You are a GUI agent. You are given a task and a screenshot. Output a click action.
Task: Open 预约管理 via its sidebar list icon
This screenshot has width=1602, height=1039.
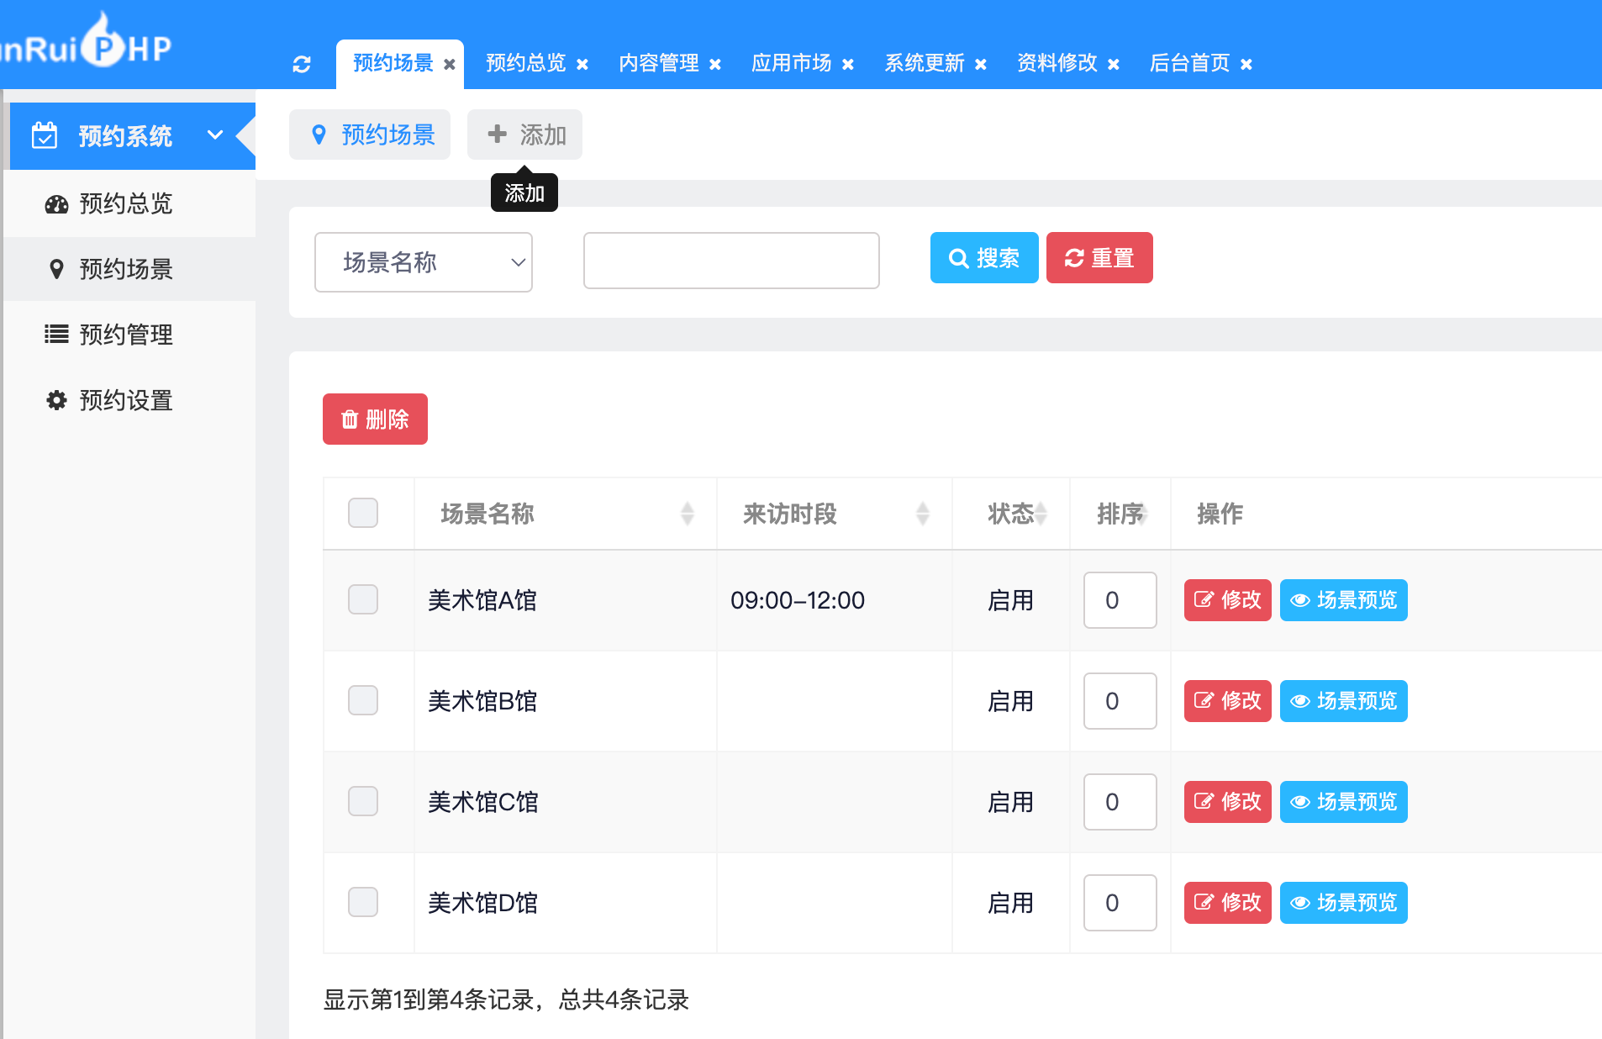[x=56, y=335]
